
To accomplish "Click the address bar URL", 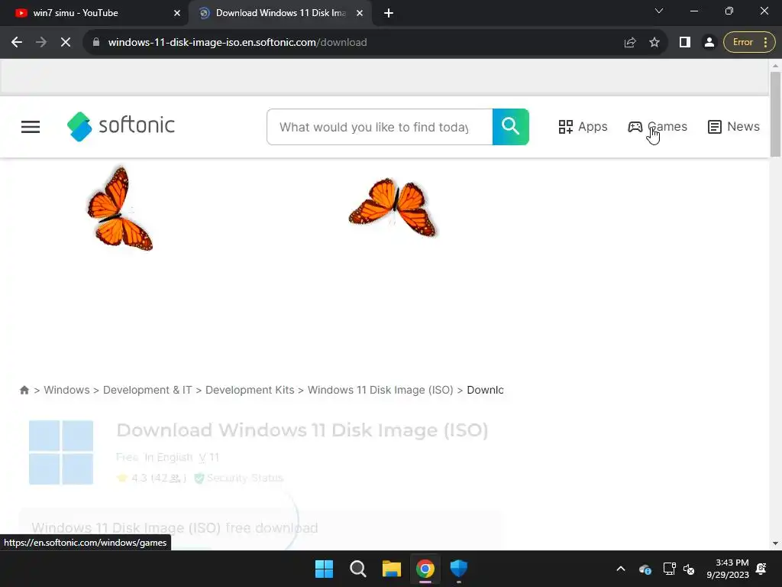I will 238,43.
